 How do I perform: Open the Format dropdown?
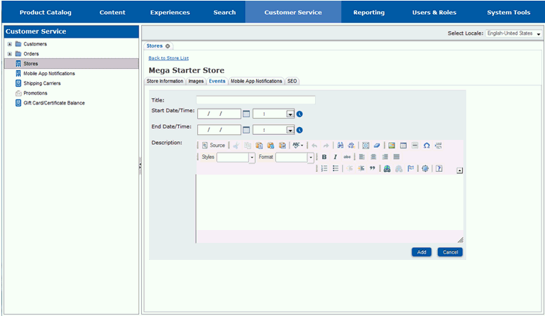click(x=310, y=158)
